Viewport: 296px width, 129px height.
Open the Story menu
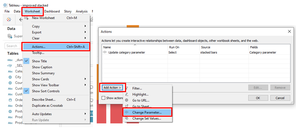pyautogui.click(x=68, y=11)
